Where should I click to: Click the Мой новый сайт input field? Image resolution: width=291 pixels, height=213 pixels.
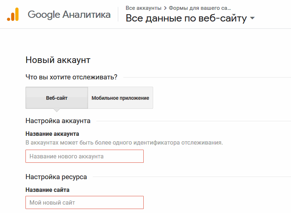point(84,202)
